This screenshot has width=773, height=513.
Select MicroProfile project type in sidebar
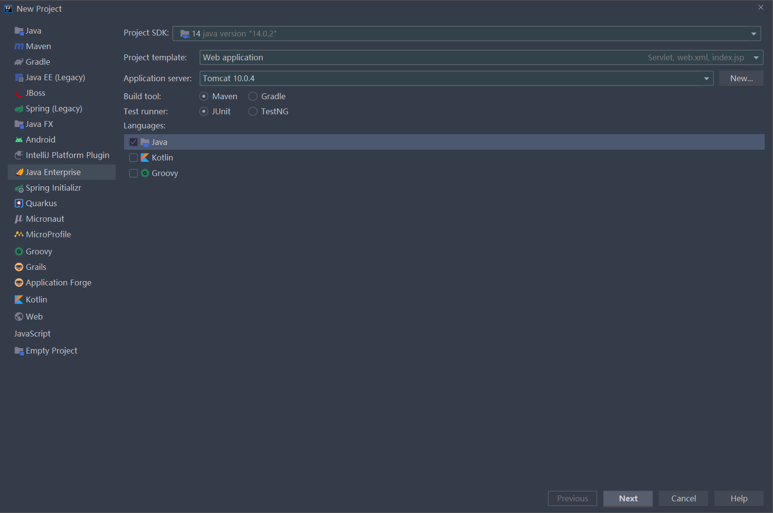point(62,234)
